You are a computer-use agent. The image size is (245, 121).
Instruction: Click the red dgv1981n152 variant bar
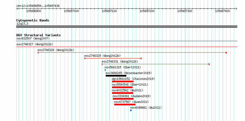point(123,81)
